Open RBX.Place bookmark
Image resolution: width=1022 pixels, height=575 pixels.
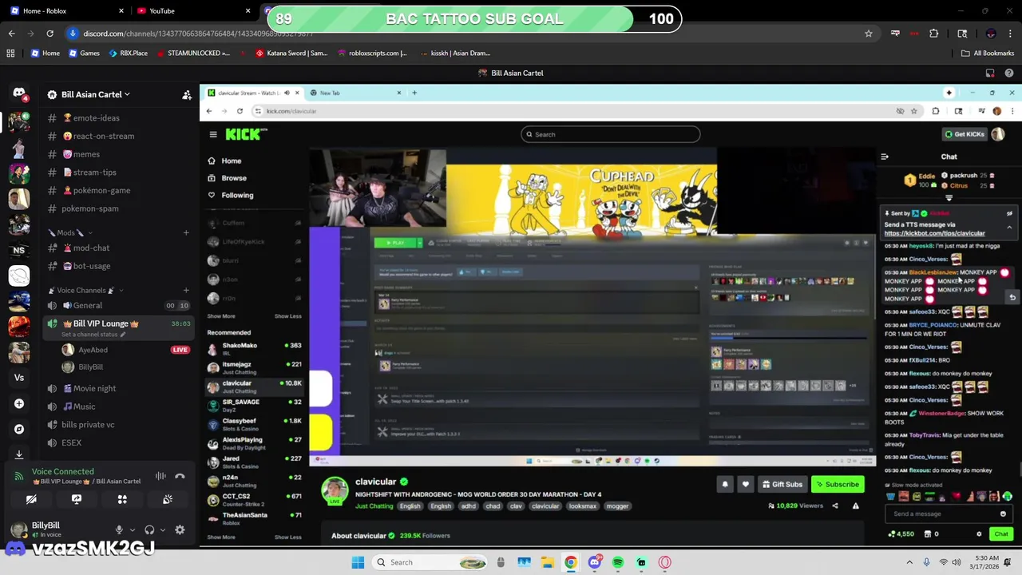click(128, 53)
